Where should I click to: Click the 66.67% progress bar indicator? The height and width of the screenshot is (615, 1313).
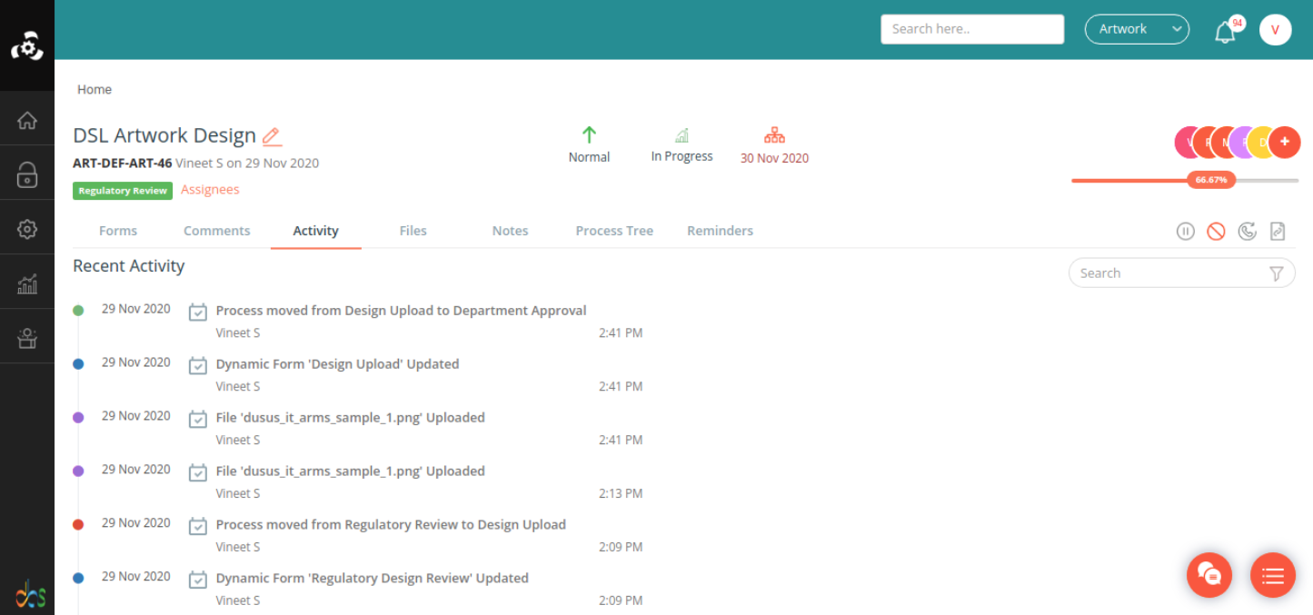1211,180
